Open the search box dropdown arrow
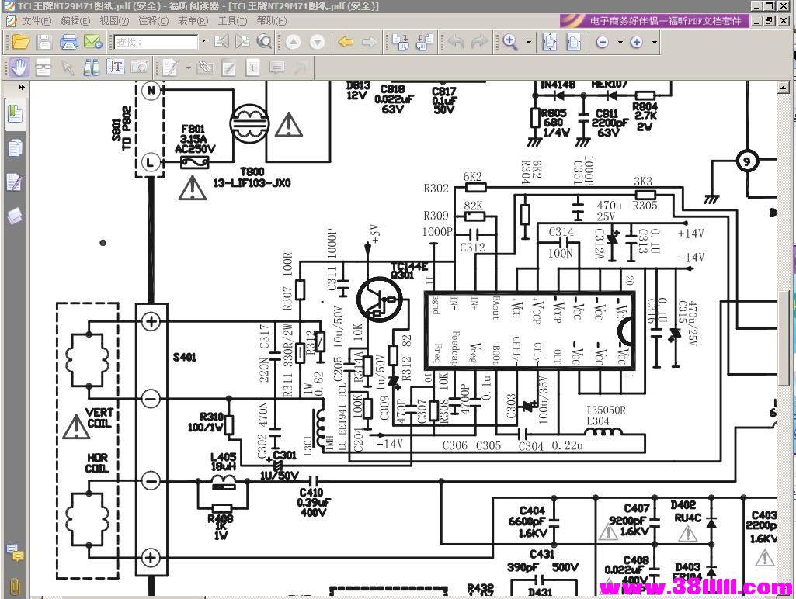Viewport: 796px width, 599px height. tap(203, 42)
